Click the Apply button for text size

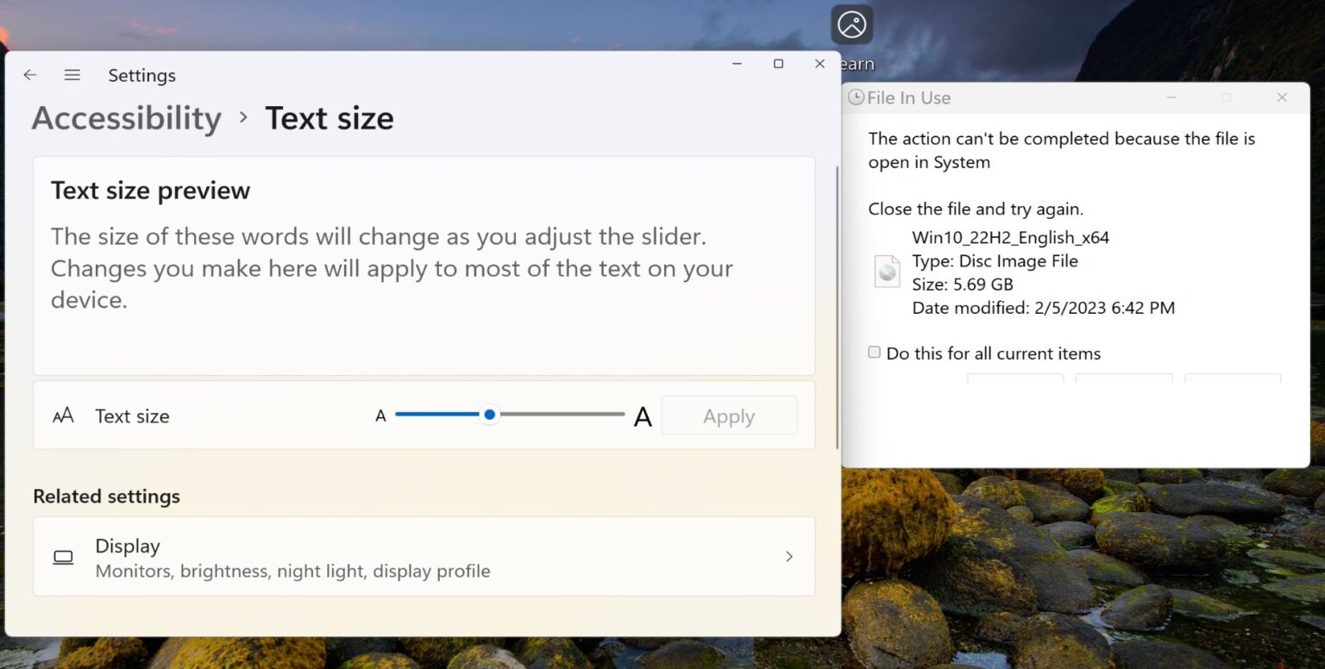point(729,416)
